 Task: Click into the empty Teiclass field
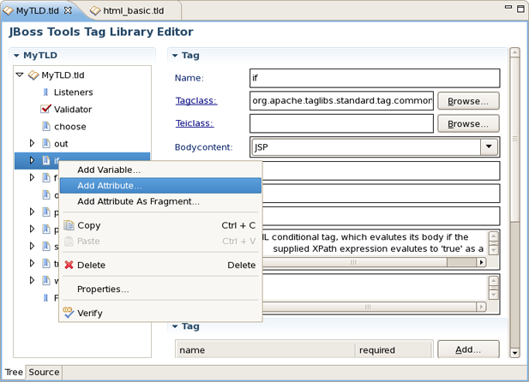341,123
